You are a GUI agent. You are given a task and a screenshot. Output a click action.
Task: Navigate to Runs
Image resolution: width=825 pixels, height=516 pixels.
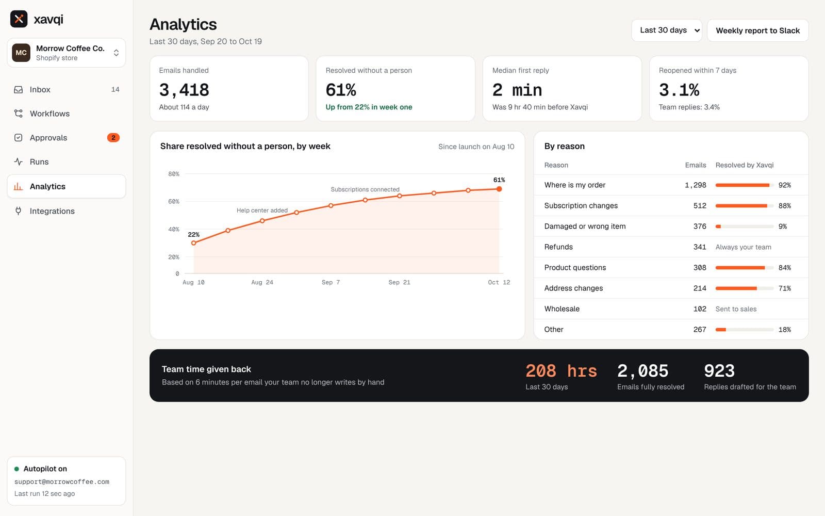67,162
